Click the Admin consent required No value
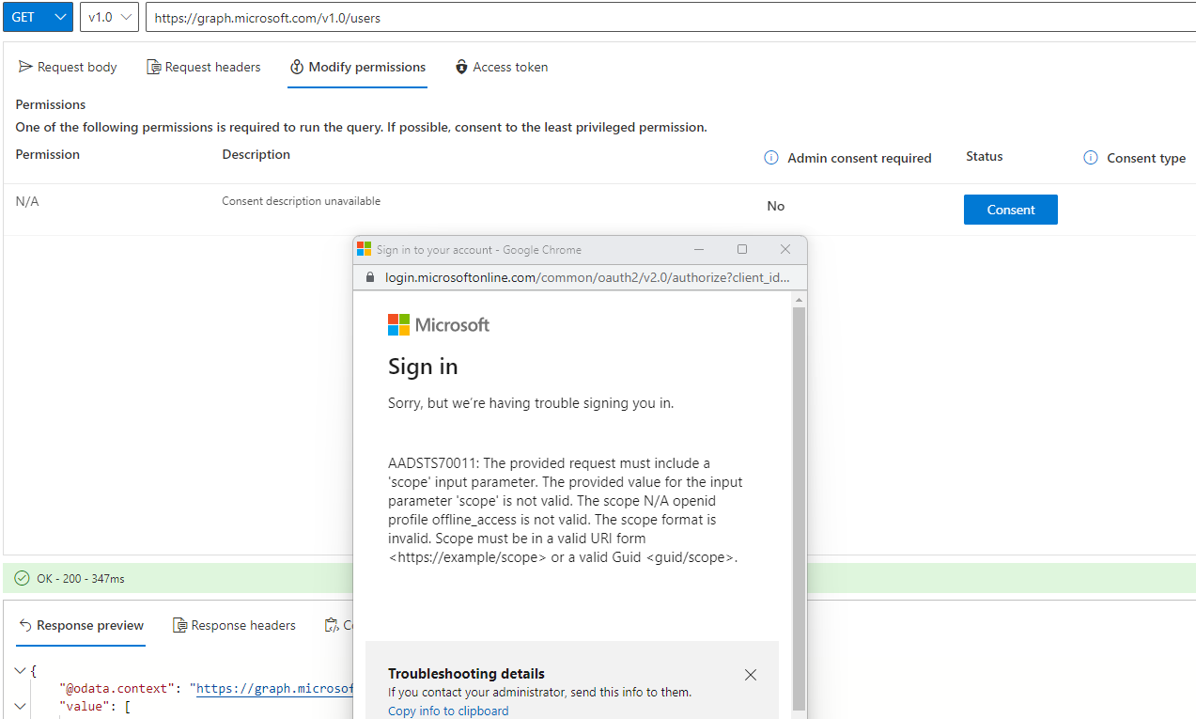This screenshot has height=719, width=1196. coord(776,206)
